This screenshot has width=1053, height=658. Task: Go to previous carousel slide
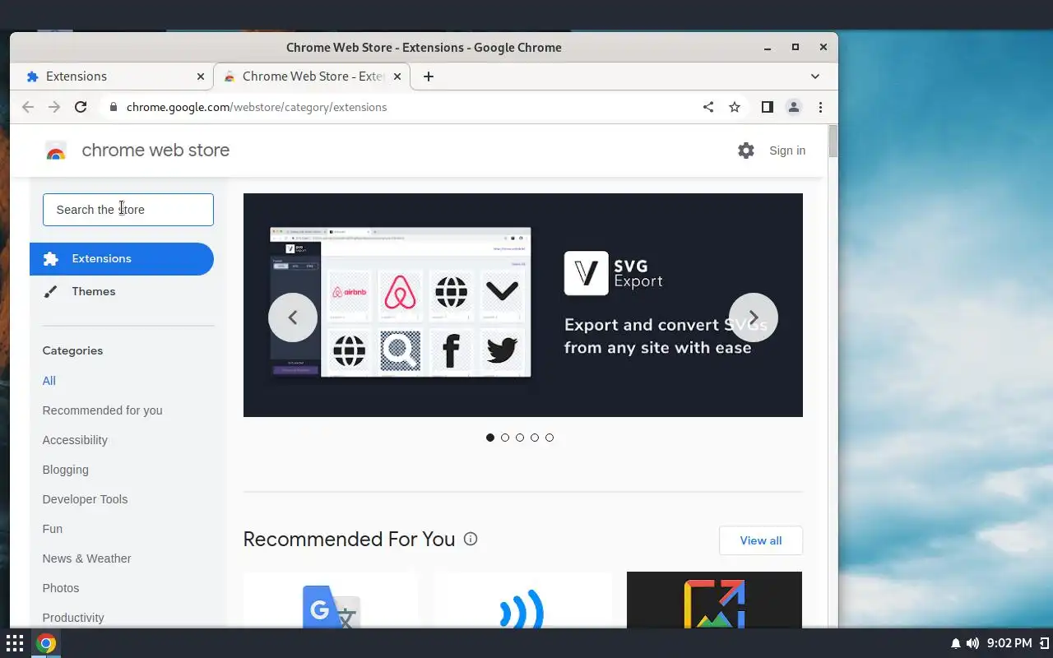(x=293, y=317)
